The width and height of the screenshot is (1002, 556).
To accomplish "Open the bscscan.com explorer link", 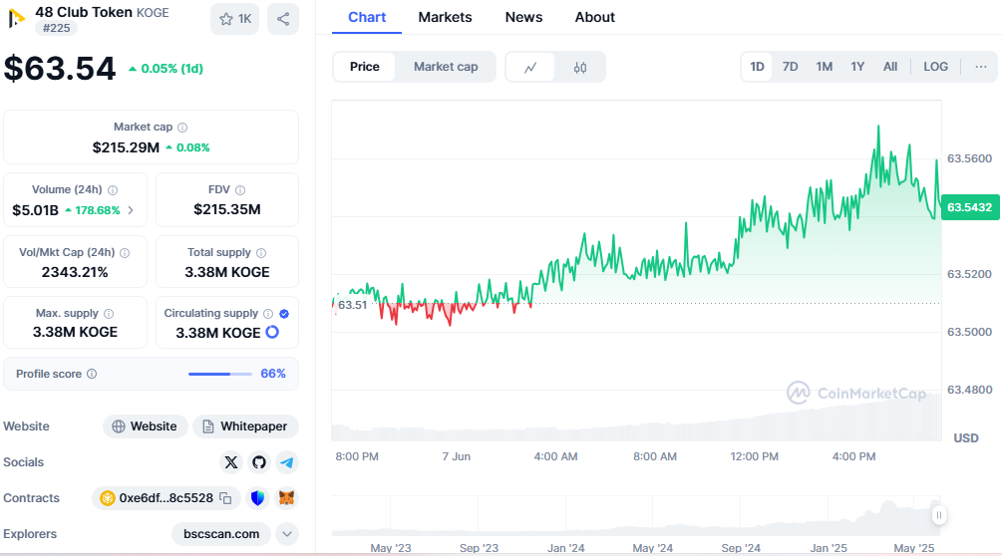I will pos(221,534).
